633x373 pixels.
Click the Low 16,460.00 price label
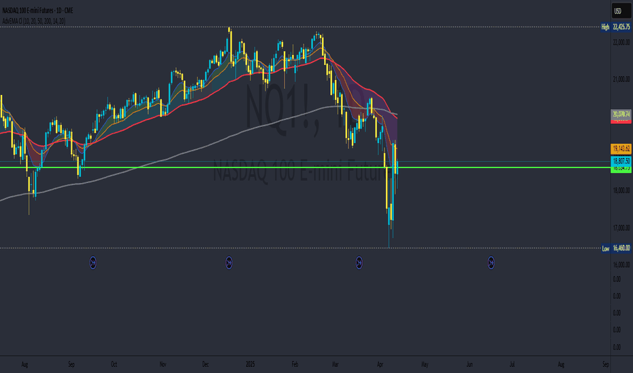(x=621, y=248)
